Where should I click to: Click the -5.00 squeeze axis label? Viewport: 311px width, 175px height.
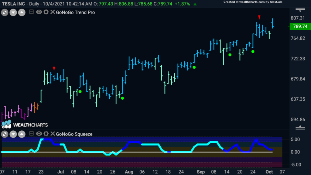[x=295, y=165]
